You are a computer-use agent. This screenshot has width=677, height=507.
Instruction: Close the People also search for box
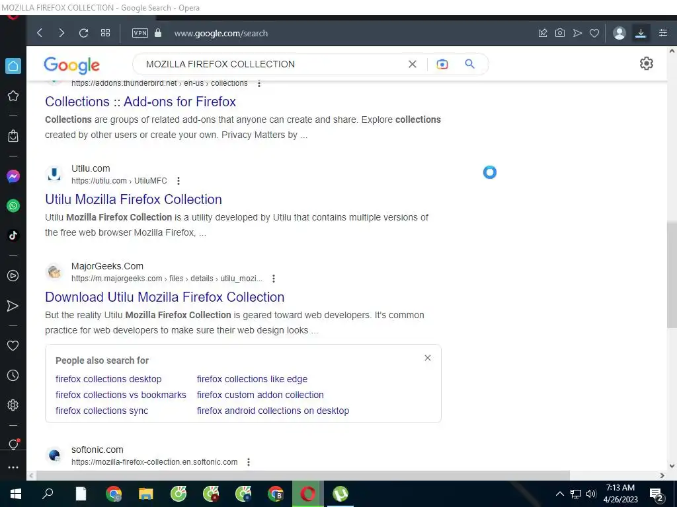(428, 358)
